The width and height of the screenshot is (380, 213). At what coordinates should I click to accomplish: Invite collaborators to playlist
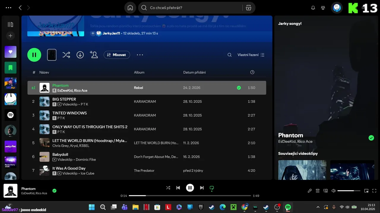click(x=94, y=55)
